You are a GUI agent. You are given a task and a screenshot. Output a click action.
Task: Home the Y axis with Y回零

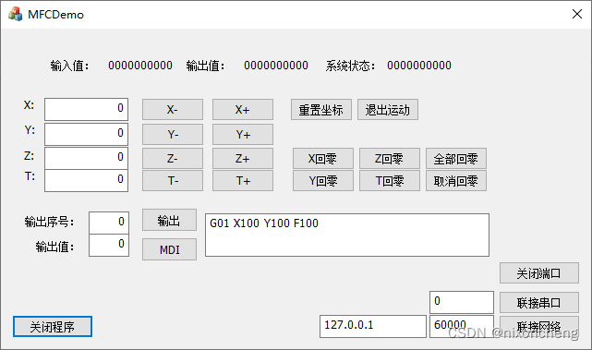[x=323, y=180]
